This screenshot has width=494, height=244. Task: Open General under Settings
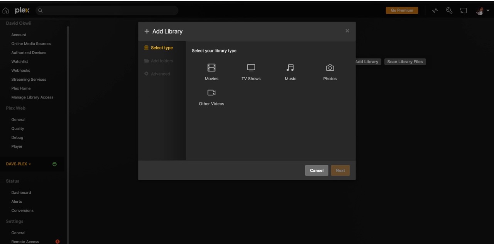click(x=18, y=233)
